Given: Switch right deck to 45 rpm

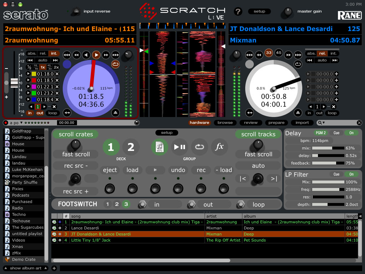Looking at the screenshot, I should click(278, 53).
